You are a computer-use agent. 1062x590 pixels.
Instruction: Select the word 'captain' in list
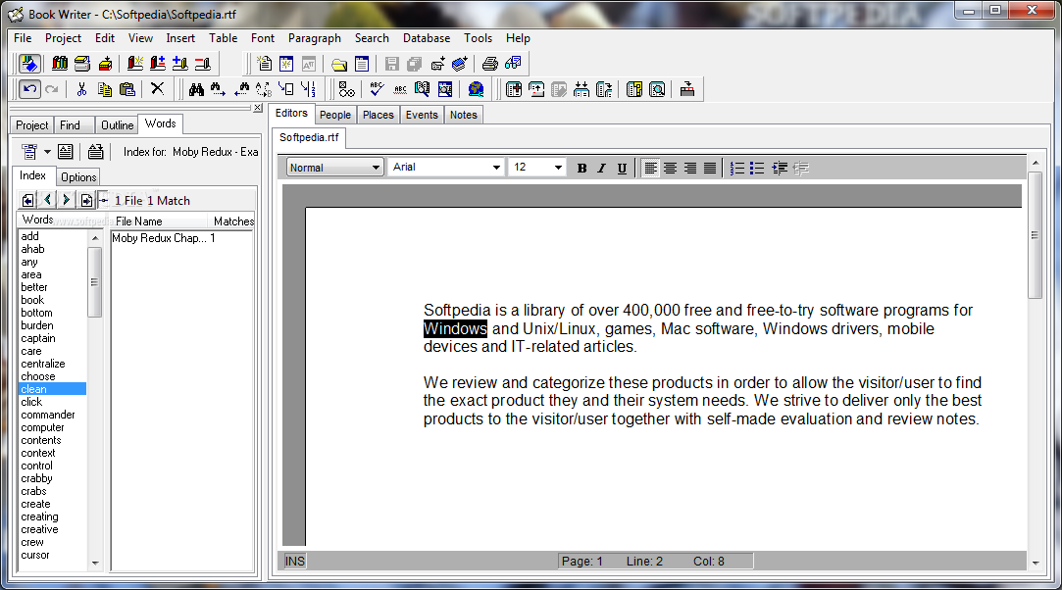click(x=38, y=338)
